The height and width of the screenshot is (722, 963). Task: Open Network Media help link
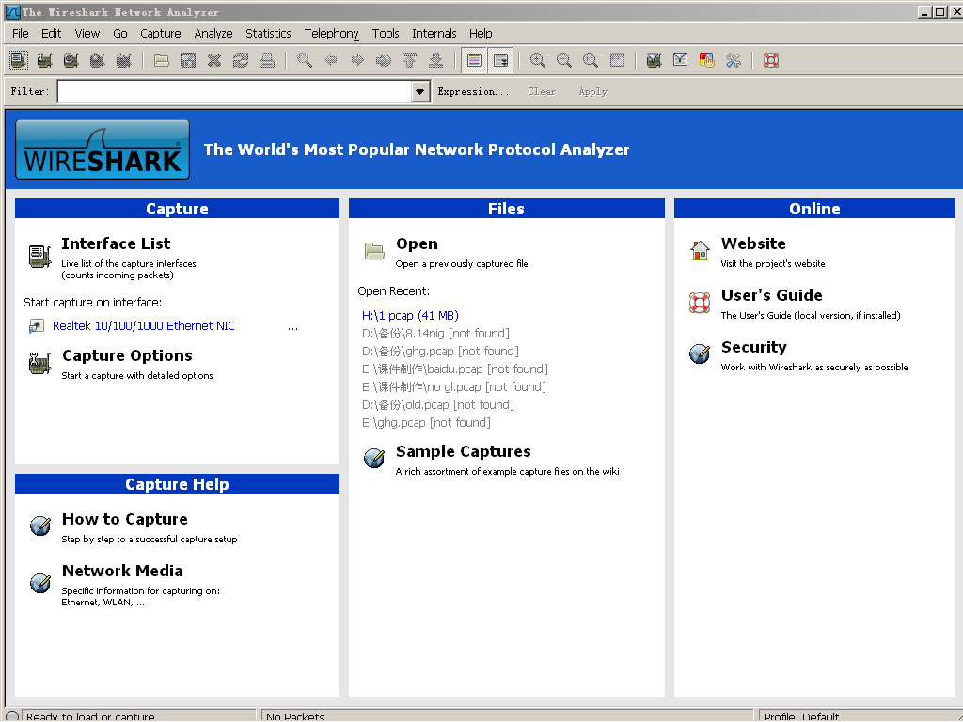pyautogui.click(x=122, y=571)
